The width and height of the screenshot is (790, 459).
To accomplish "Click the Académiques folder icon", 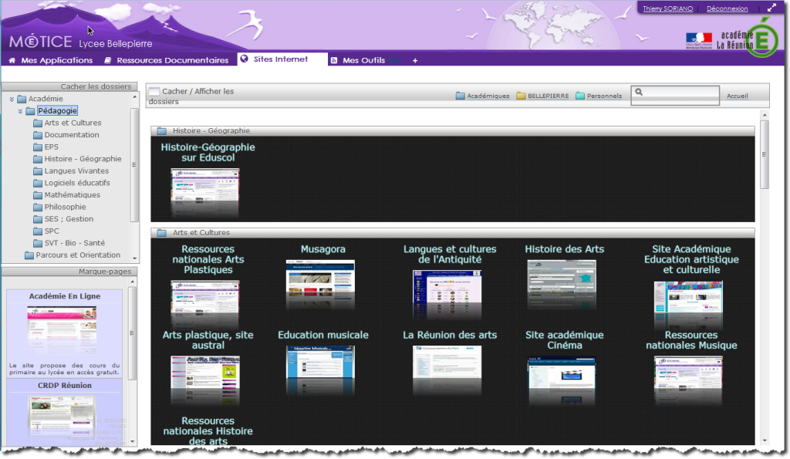I will tap(460, 96).
